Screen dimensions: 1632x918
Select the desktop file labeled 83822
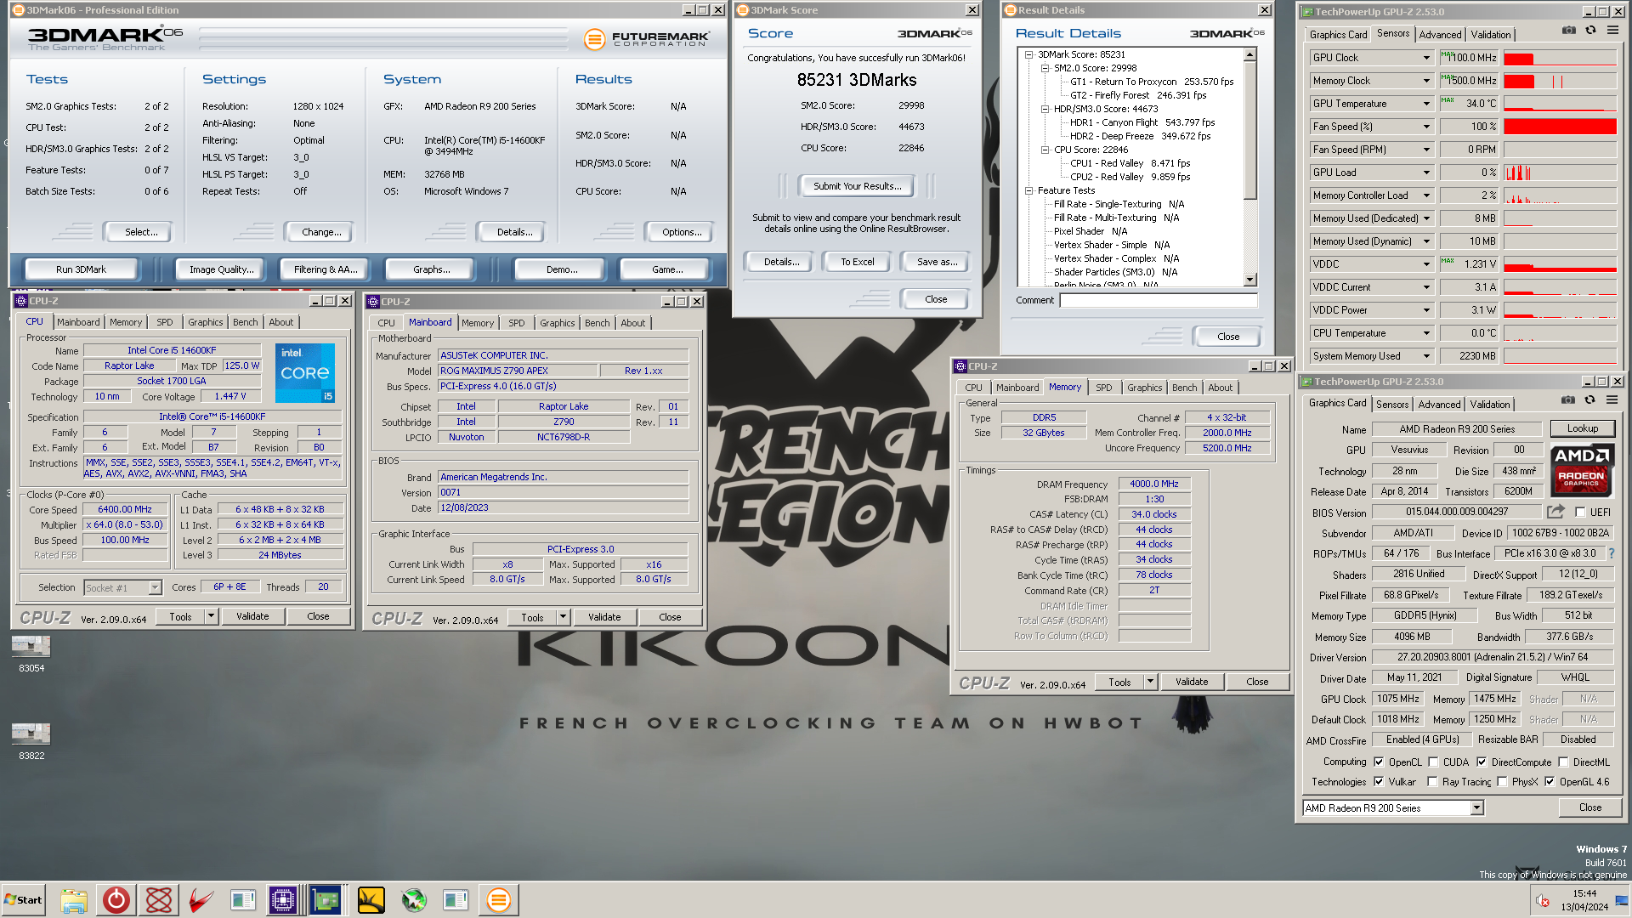point(31,741)
